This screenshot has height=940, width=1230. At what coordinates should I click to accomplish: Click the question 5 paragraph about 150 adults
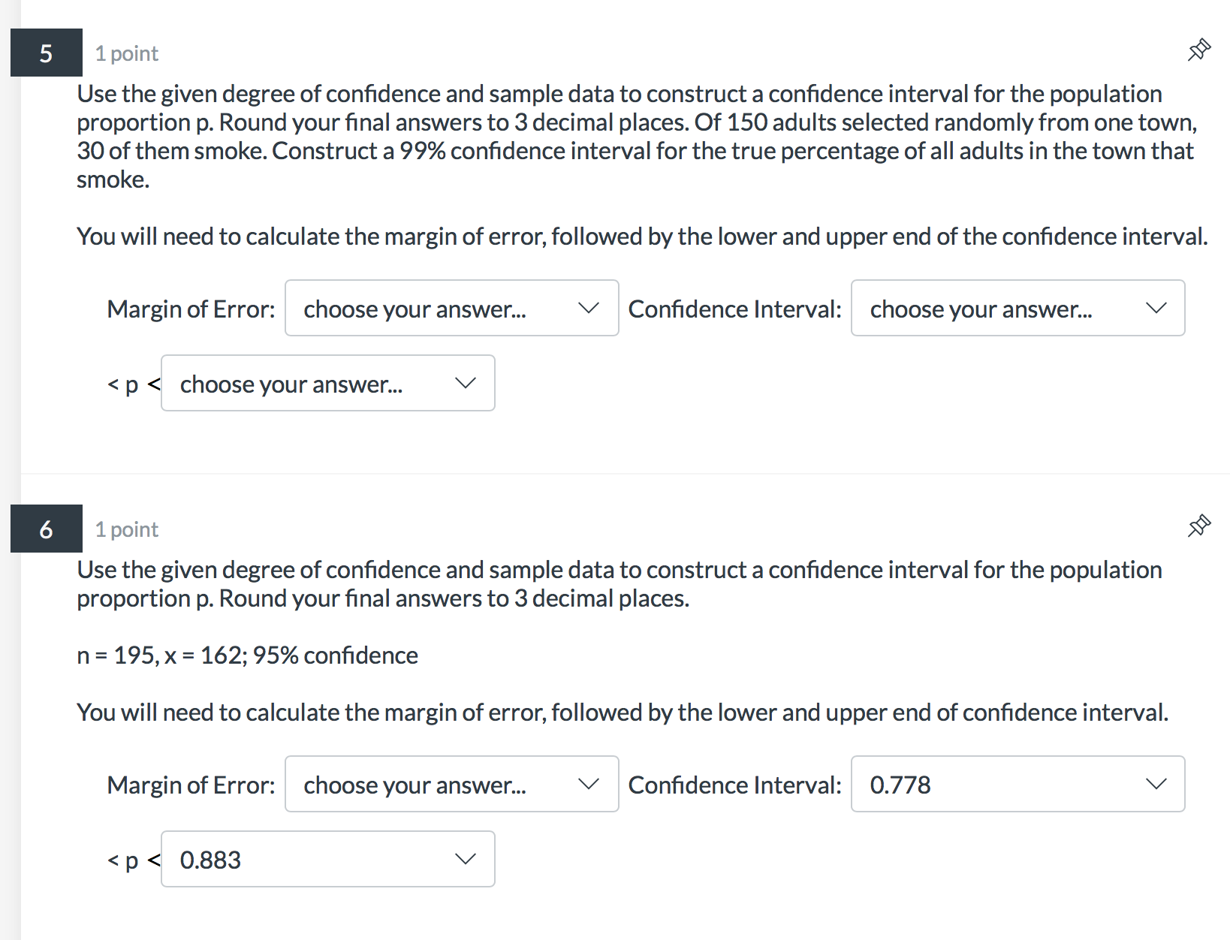(x=635, y=136)
